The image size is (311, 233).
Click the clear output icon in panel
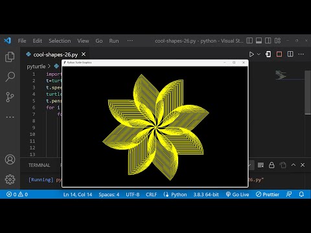pos(260,165)
